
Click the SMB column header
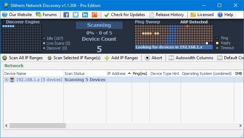point(239,74)
